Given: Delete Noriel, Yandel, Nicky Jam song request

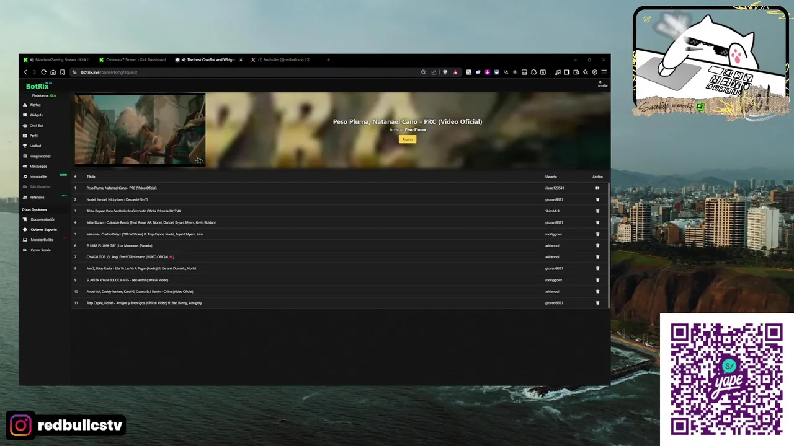Looking at the screenshot, I should click(598, 199).
